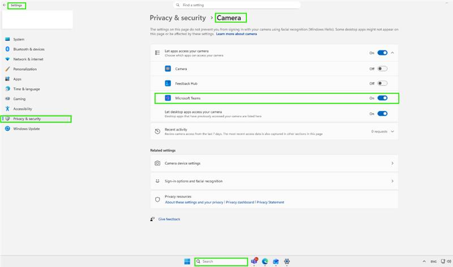Screen dimensions: 453x267
Task: Toggle Let desktop apps access your camera
Action: coord(382,114)
